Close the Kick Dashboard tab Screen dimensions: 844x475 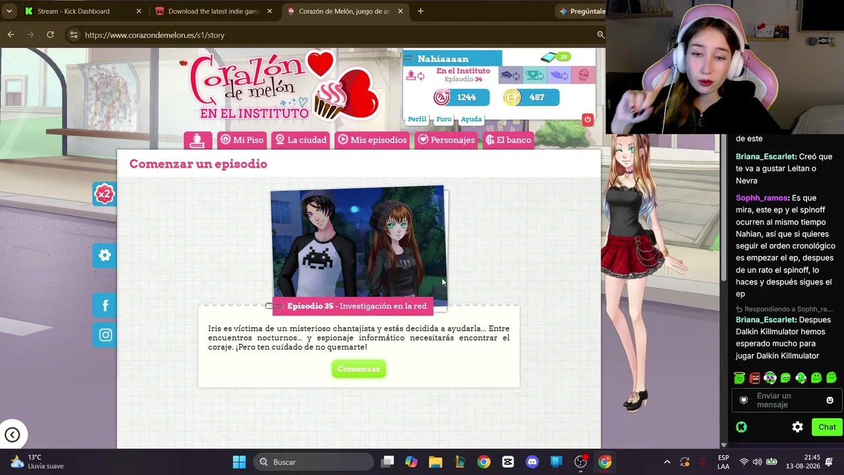click(x=138, y=11)
